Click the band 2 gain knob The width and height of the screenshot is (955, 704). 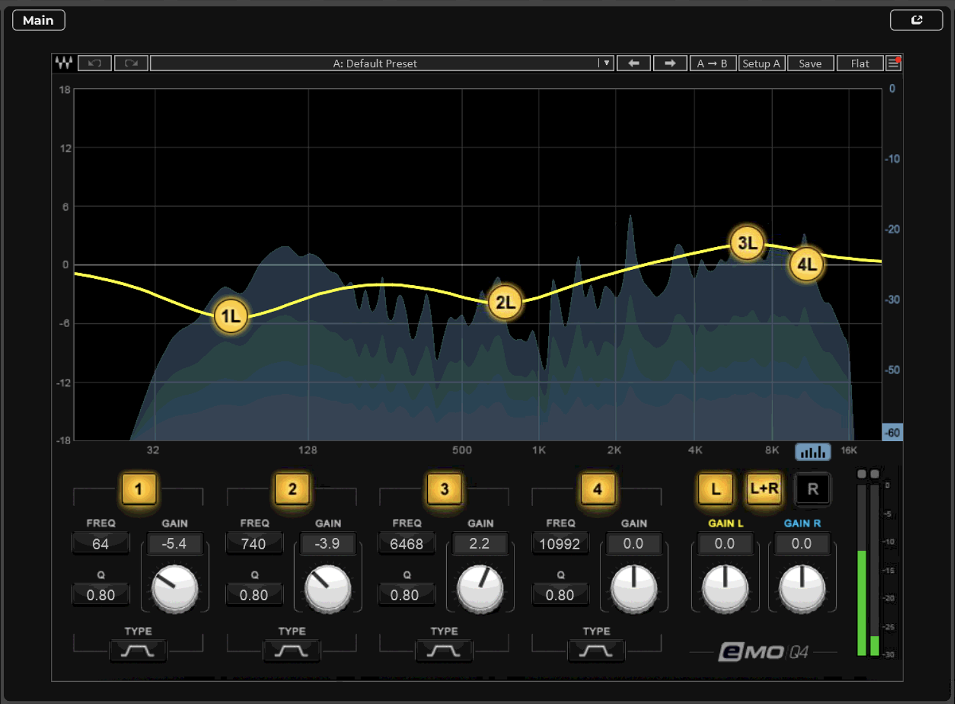[x=328, y=588]
